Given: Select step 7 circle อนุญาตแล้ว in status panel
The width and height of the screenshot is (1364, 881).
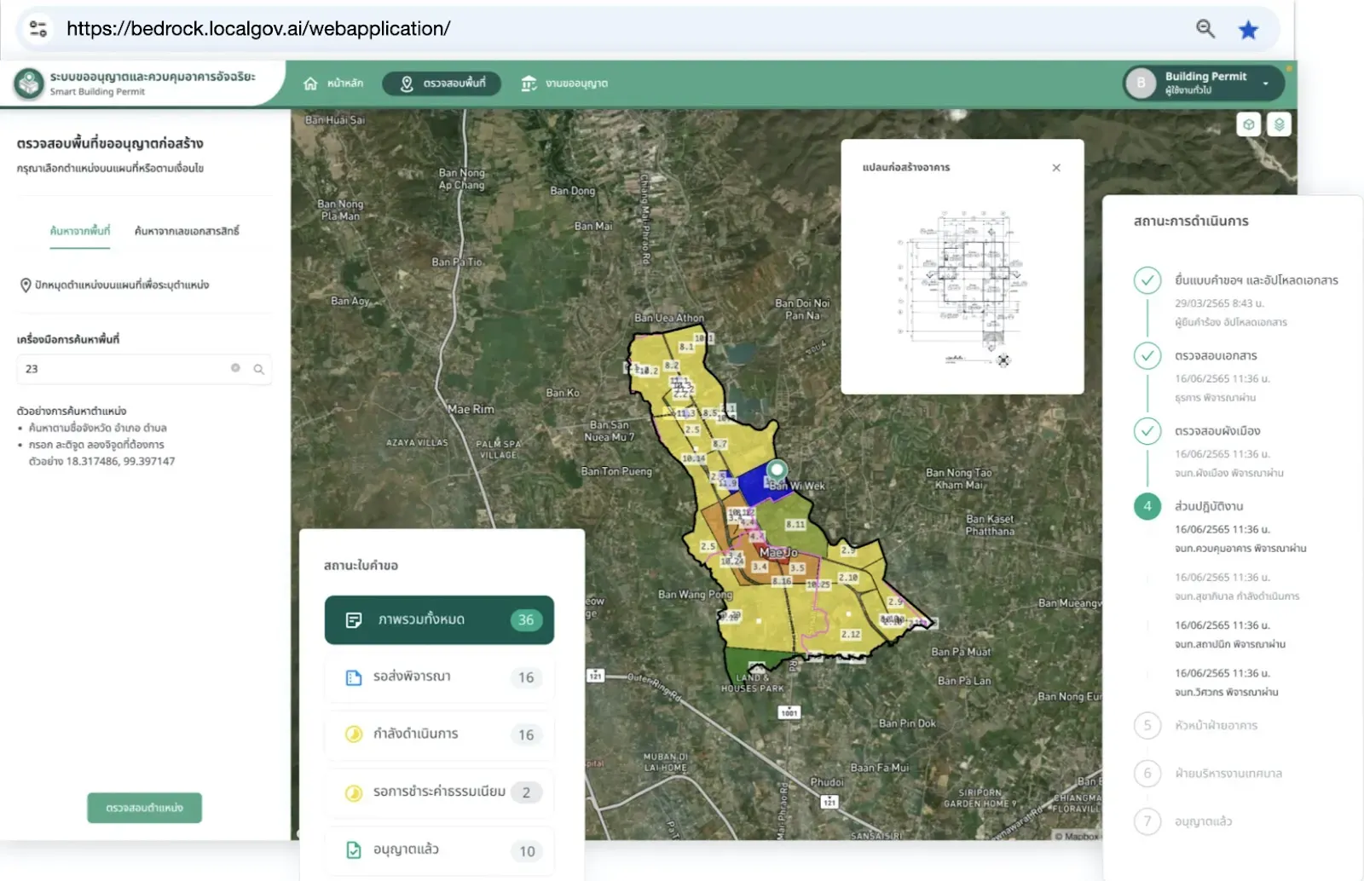Looking at the screenshot, I should tap(1147, 821).
